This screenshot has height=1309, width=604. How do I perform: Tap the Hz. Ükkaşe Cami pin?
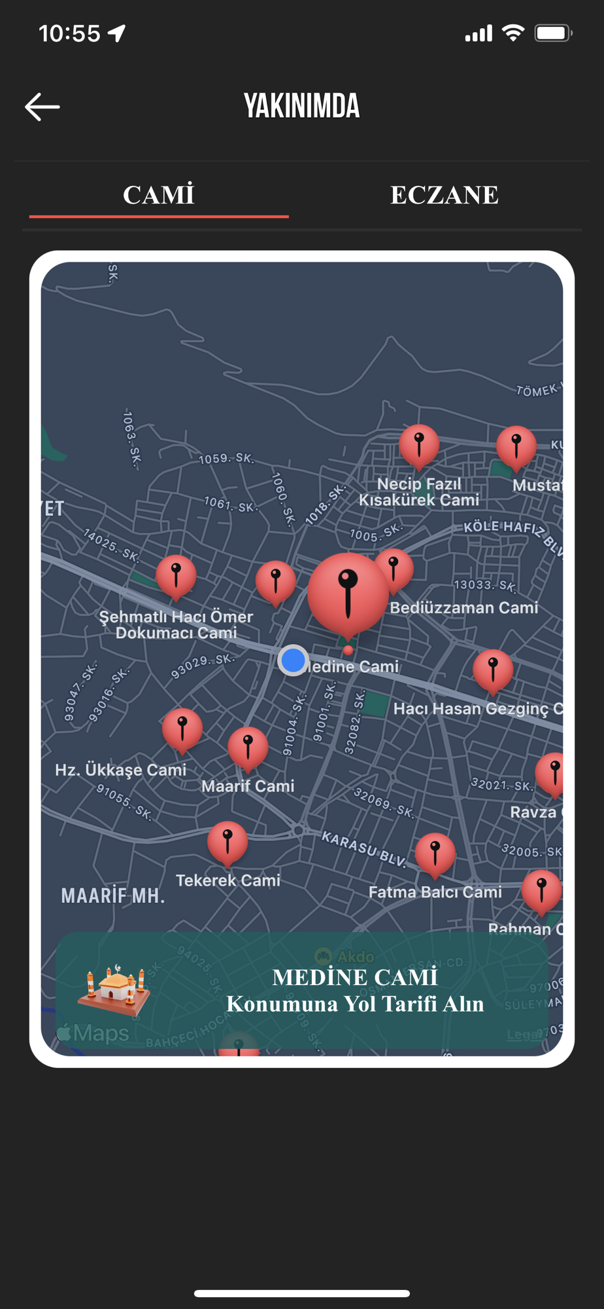tap(182, 731)
